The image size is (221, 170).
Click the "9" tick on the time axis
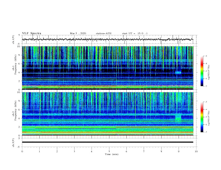(179, 151)
